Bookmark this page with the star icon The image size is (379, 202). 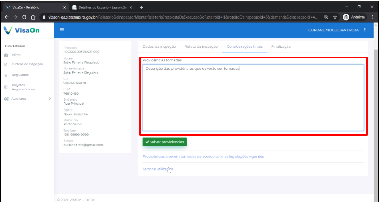pyautogui.click(x=335, y=17)
